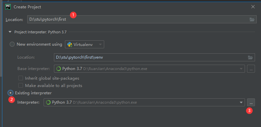
Task: Click the ellipsis button next to Base interpreter
Action: pyautogui.click(x=251, y=69)
